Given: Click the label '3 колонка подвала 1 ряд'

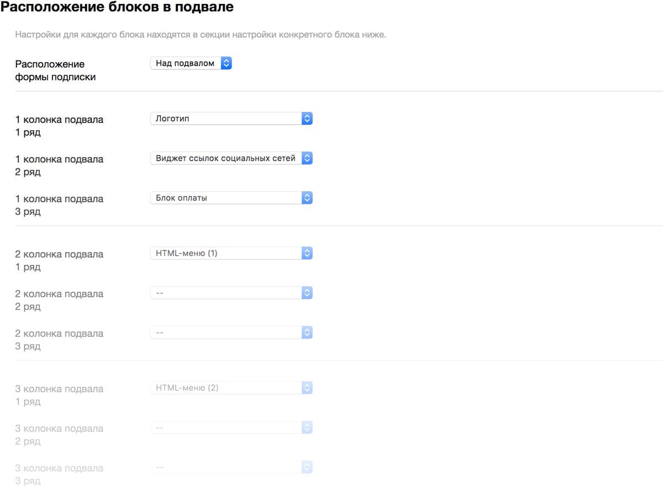Looking at the screenshot, I should tap(59, 395).
